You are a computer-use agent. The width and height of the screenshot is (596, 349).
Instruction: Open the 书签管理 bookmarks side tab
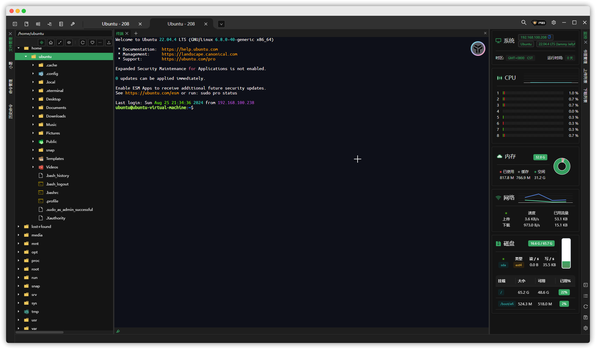pyautogui.click(x=586, y=56)
